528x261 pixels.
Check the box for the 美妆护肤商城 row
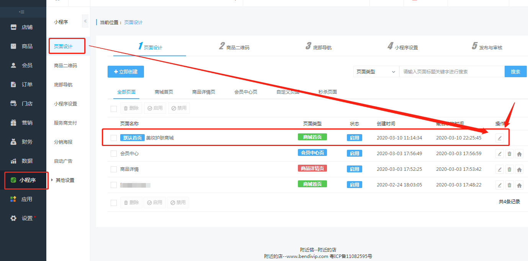(114, 138)
